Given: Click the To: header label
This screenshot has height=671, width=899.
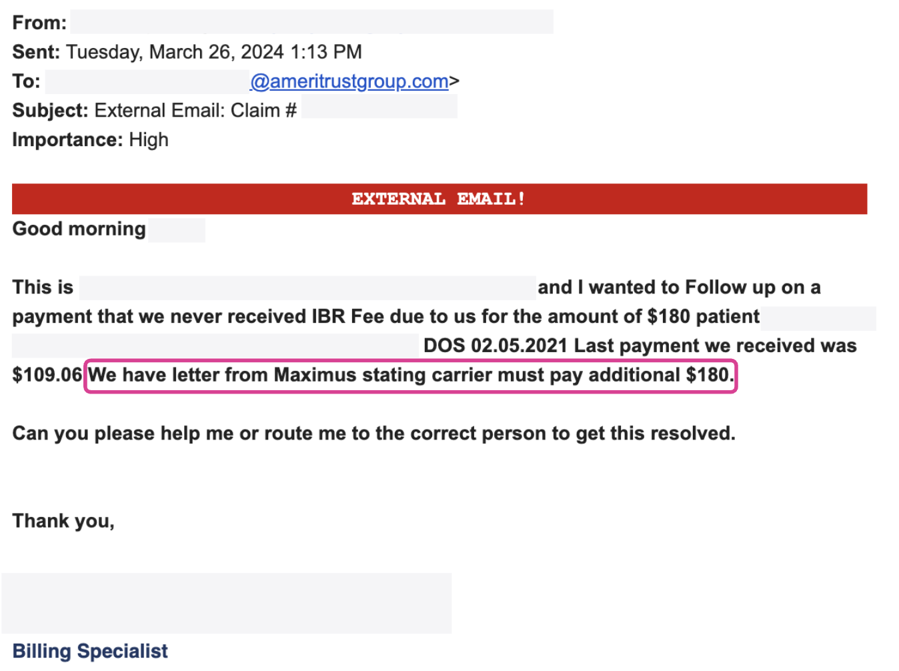Looking at the screenshot, I should click(26, 81).
